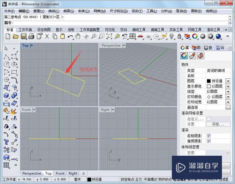Open the 曲面(S) menu

(x=69, y=11)
